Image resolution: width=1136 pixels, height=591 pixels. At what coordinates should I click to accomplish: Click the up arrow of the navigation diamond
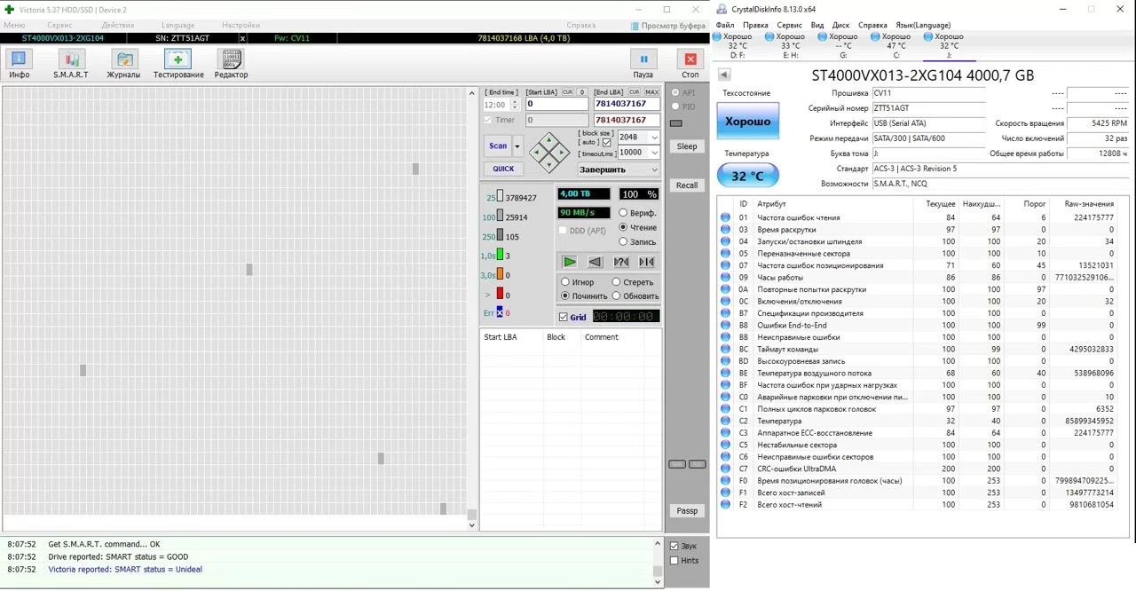550,140
